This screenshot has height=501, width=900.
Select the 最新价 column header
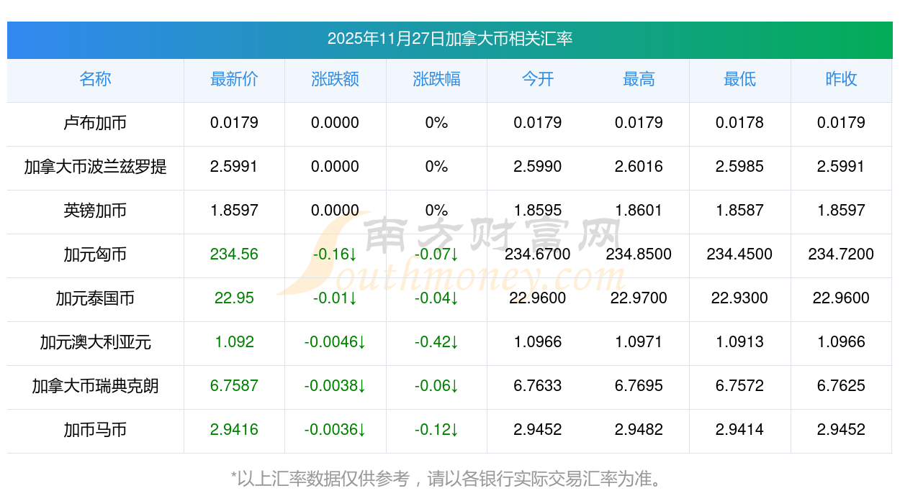pyautogui.click(x=234, y=79)
